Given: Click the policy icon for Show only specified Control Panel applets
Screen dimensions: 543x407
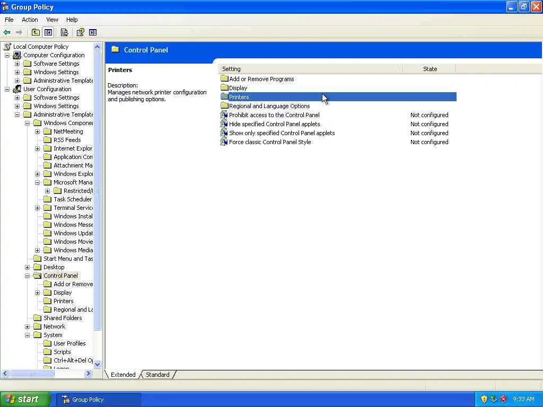Looking at the screenshot, I should point(224,132).
